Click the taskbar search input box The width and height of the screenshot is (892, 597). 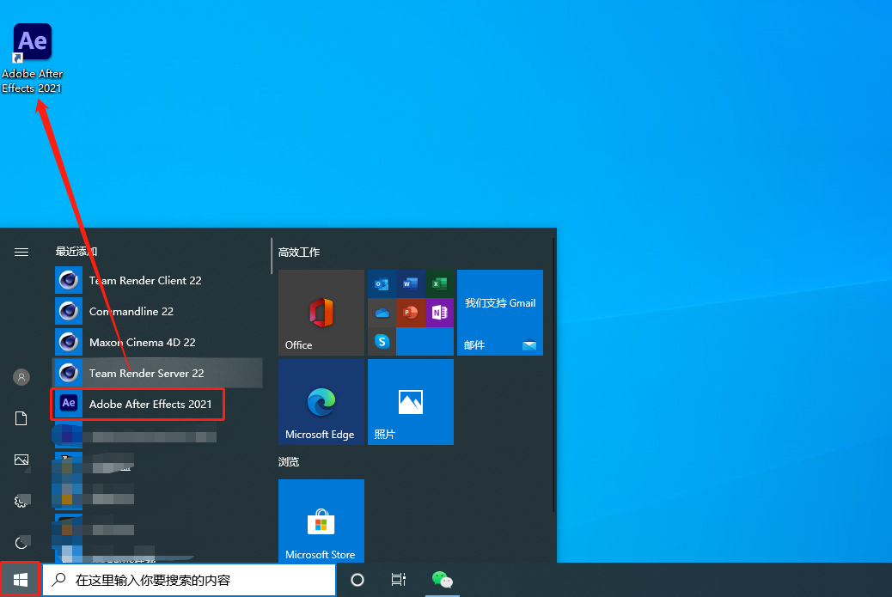coord(189,580)
